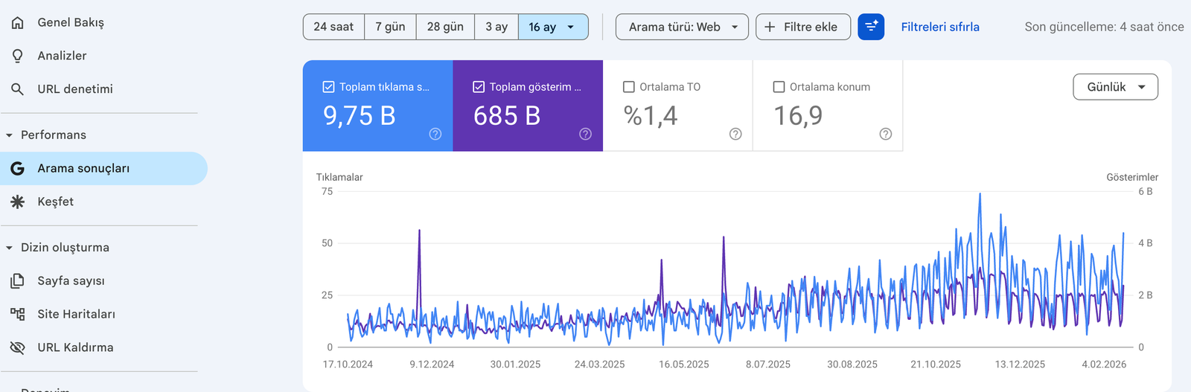
Task: Select the 28 gün range
Action: [x=445, y=27]
